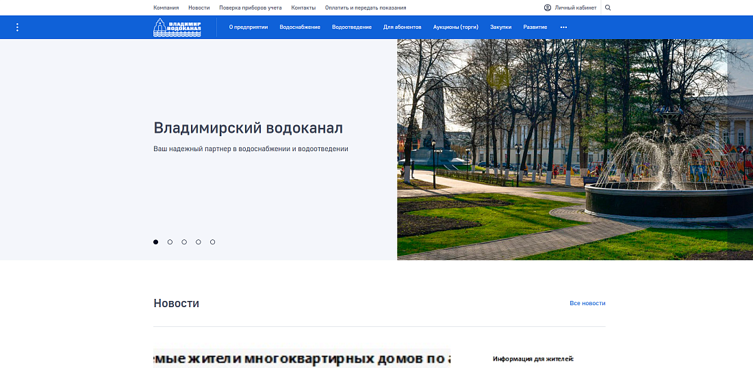Advance slider with the right arrow
The height and width of the screenshot is (368, 753).
tap(743, 150)
